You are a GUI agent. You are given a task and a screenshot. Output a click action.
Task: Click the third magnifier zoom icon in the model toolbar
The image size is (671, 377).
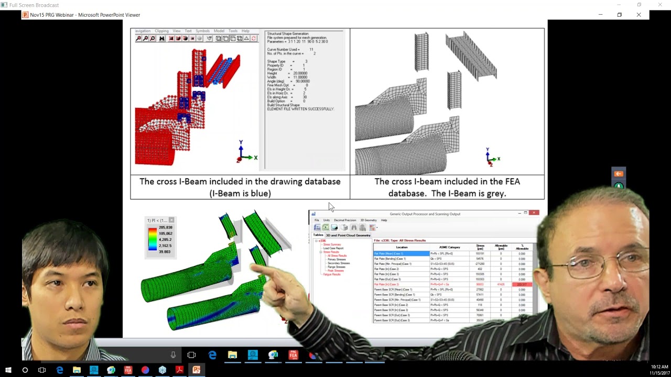(153, 38)
